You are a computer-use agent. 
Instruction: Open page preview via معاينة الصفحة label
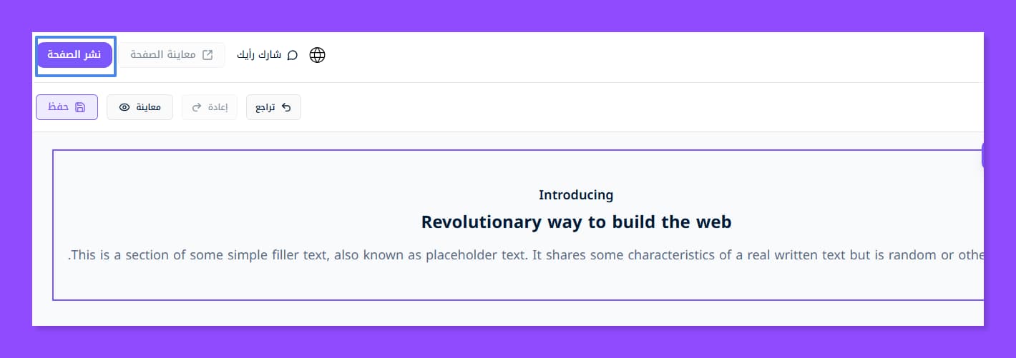tap(163, 55)
